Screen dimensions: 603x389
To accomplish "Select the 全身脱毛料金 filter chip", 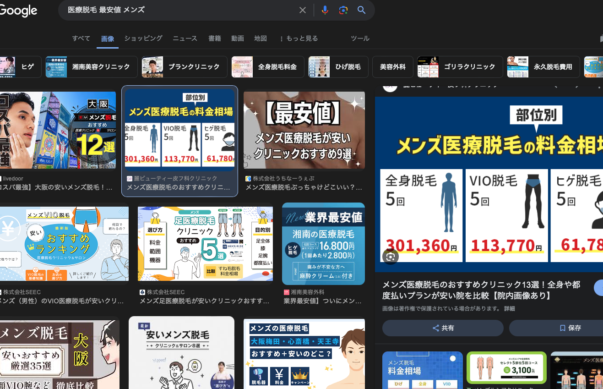I will pos(268,67).
